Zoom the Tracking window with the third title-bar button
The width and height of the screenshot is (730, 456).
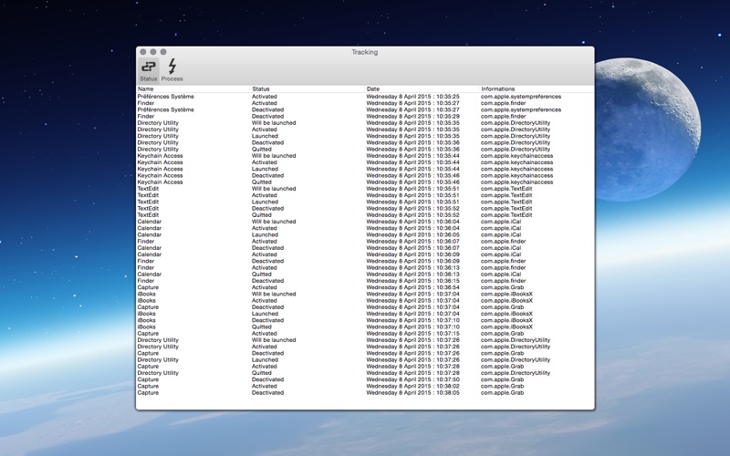click(x=163, y=52)
